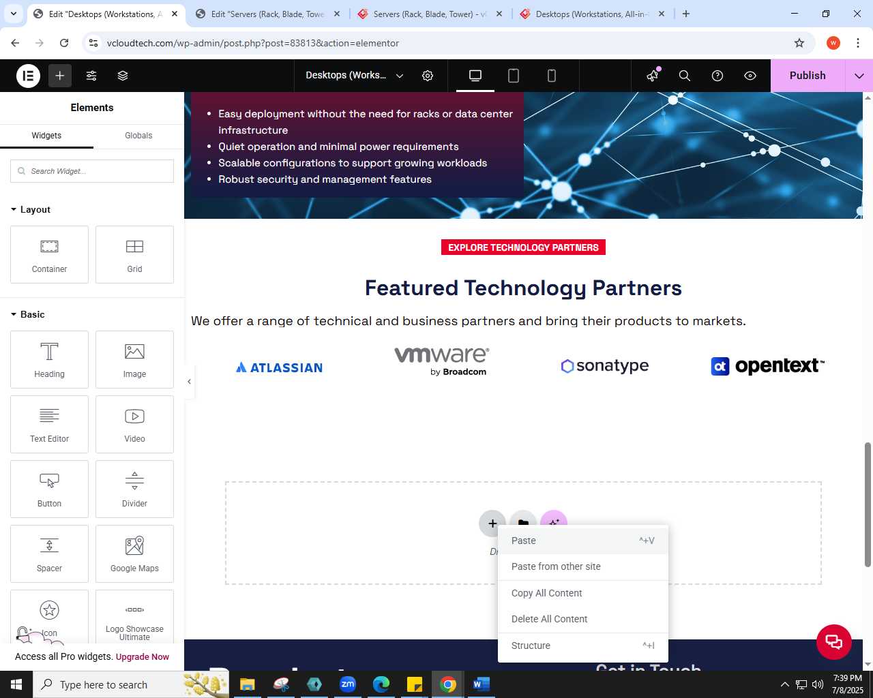Switch to Desktops (Workstations, All-in) preview tab
The image size is (873, 698).
point(592,14)
